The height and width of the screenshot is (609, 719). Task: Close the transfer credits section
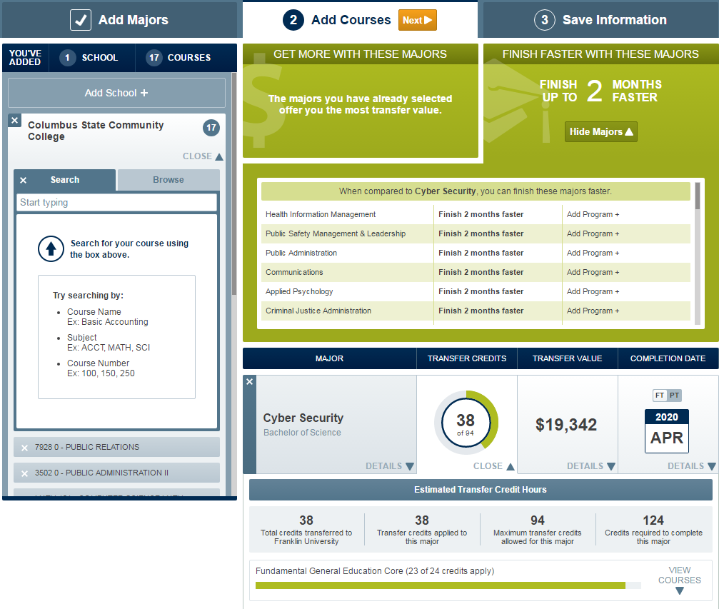(x=493, y=466)
